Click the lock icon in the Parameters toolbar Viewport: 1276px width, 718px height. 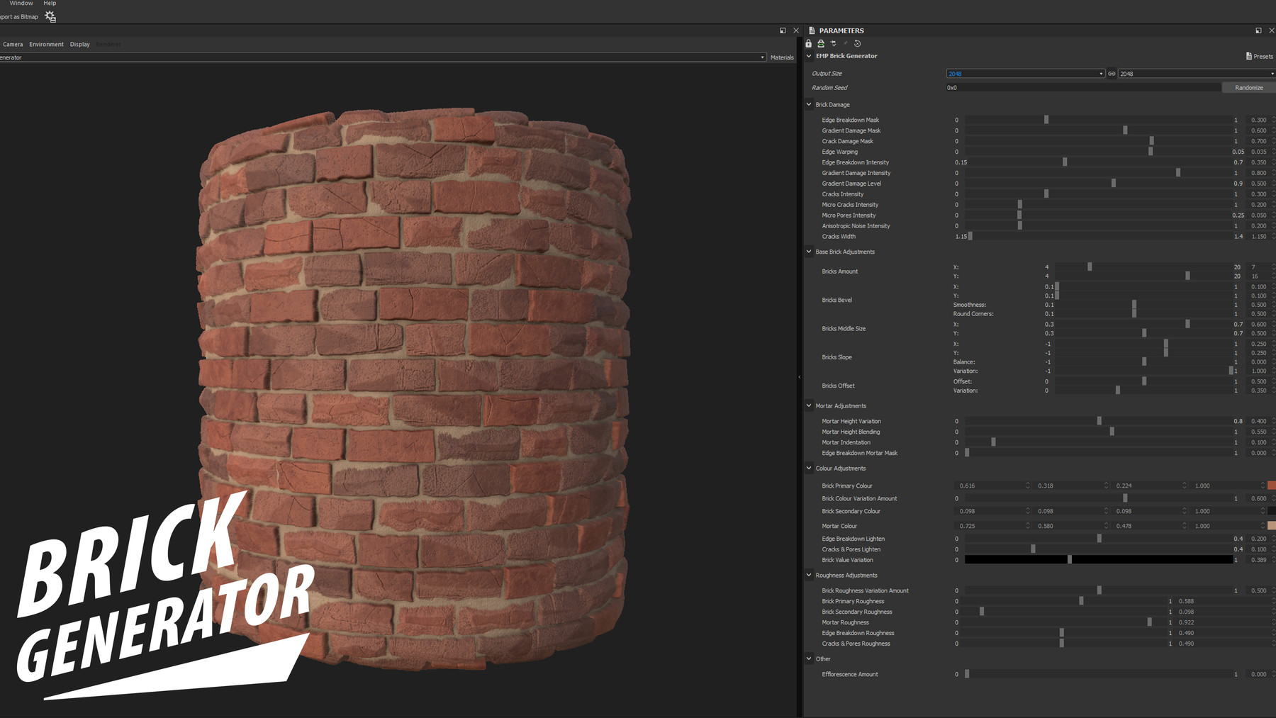pyautogui.click(x=808, y=43)
